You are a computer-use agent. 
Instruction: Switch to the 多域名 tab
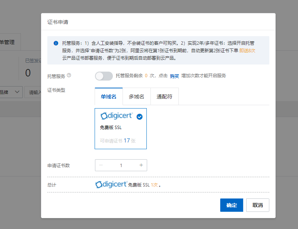tap(136, 97)
